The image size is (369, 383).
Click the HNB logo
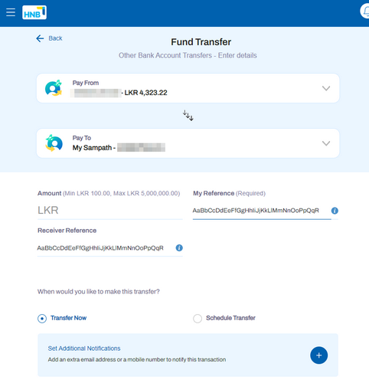[34, 12]
